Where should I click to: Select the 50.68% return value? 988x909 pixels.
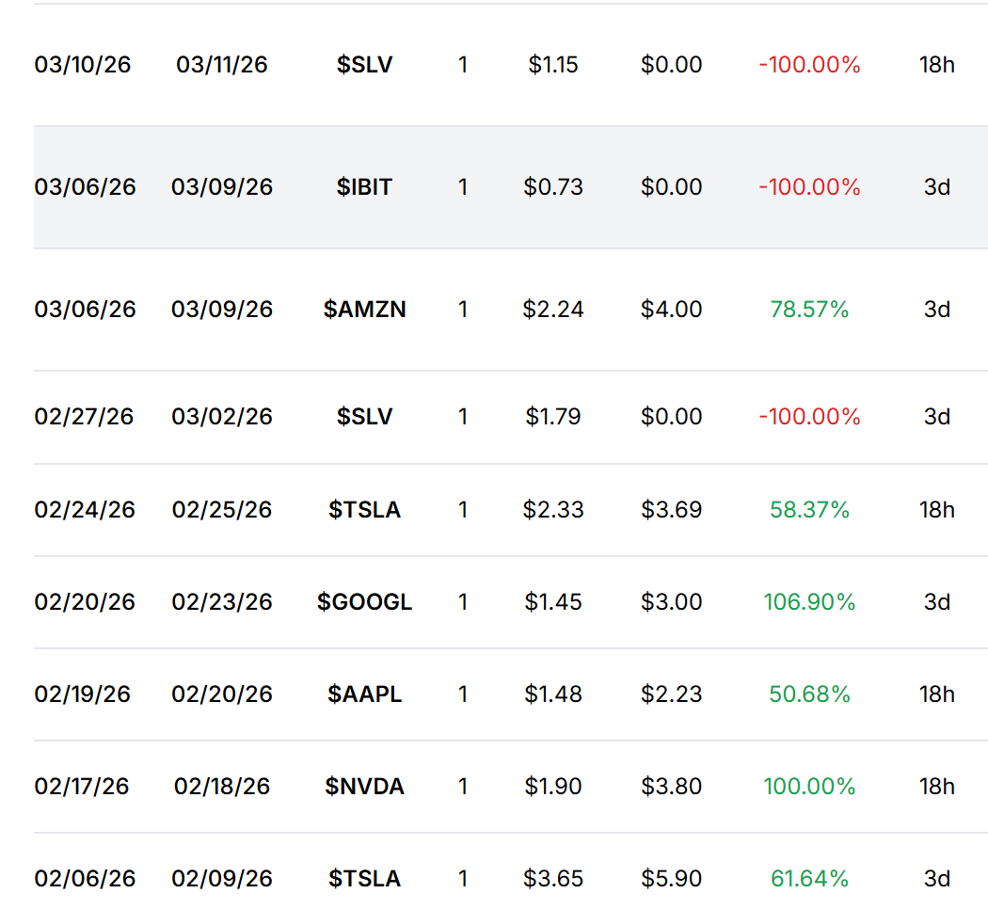[x=809, y=694]
